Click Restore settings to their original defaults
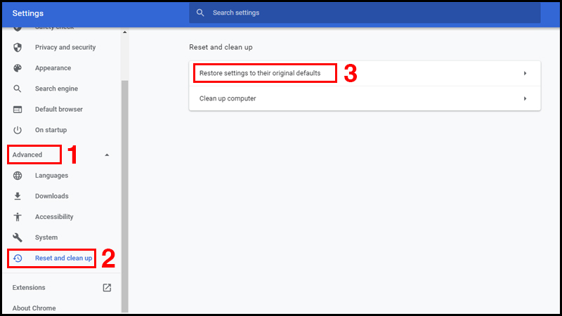Image resolution: width=562 pixels, height=316 pixels. (260, 73)
